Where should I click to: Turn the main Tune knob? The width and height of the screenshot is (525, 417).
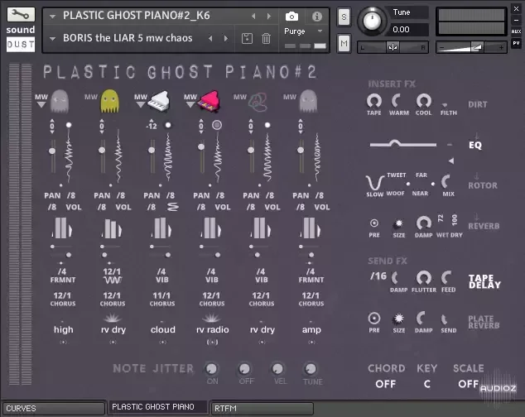pos(372,21)
